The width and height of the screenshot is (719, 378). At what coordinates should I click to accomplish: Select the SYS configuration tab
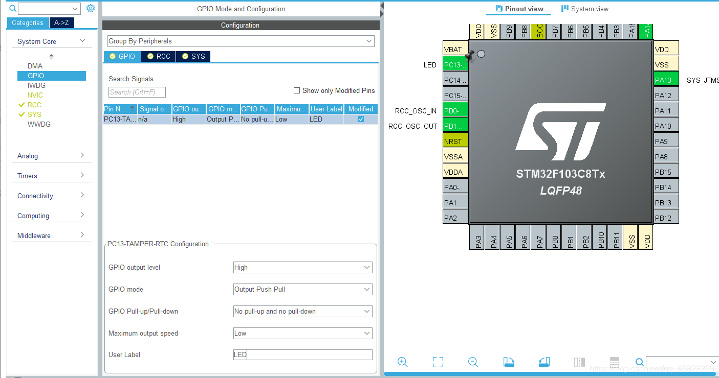pos(193,56)
